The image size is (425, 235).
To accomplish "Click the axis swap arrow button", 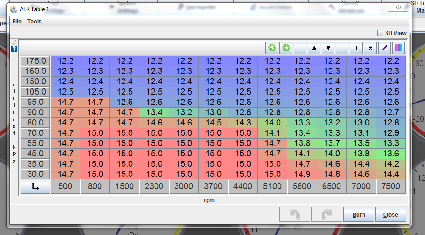I will tap(35, 186).
